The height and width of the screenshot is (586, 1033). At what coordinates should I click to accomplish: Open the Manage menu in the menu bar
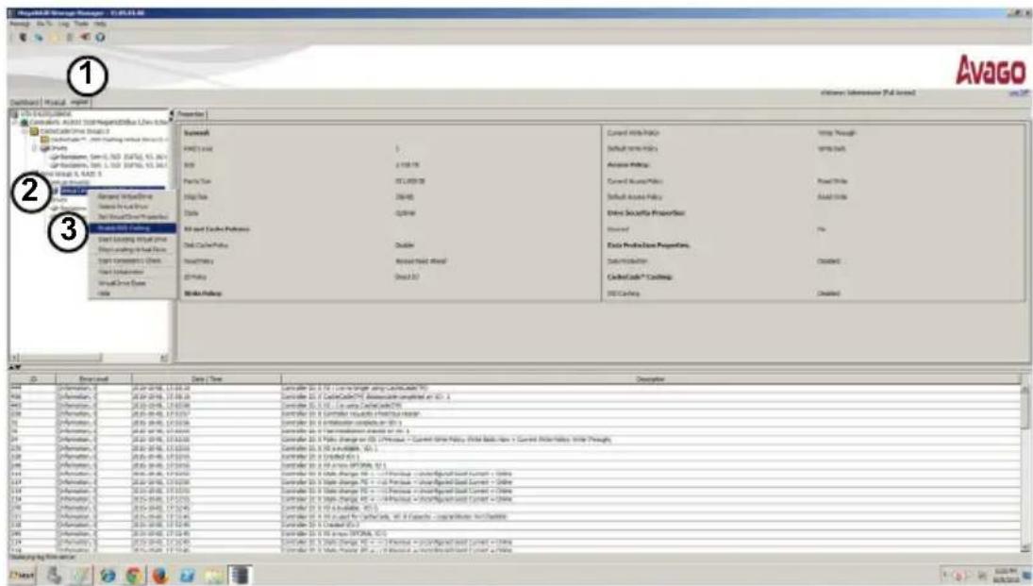coord(20,24)
